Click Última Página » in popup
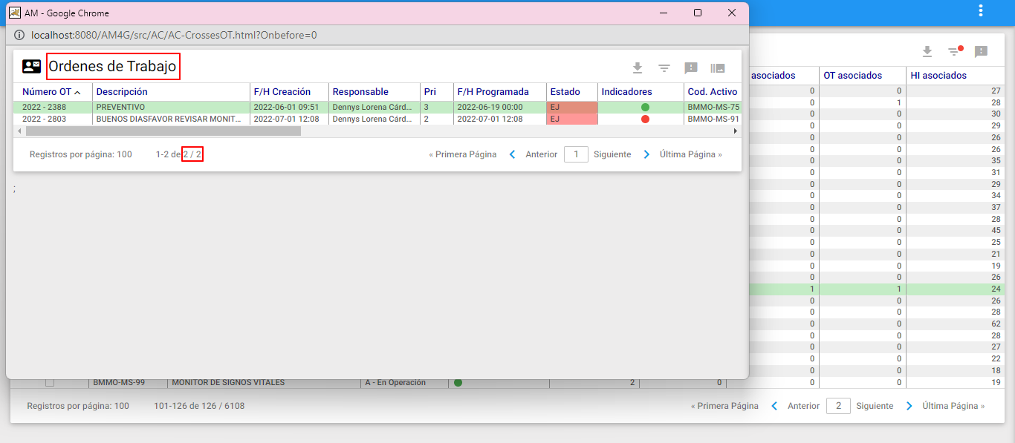This screenshot has height=443, width=1015. (x=691, y=154)
